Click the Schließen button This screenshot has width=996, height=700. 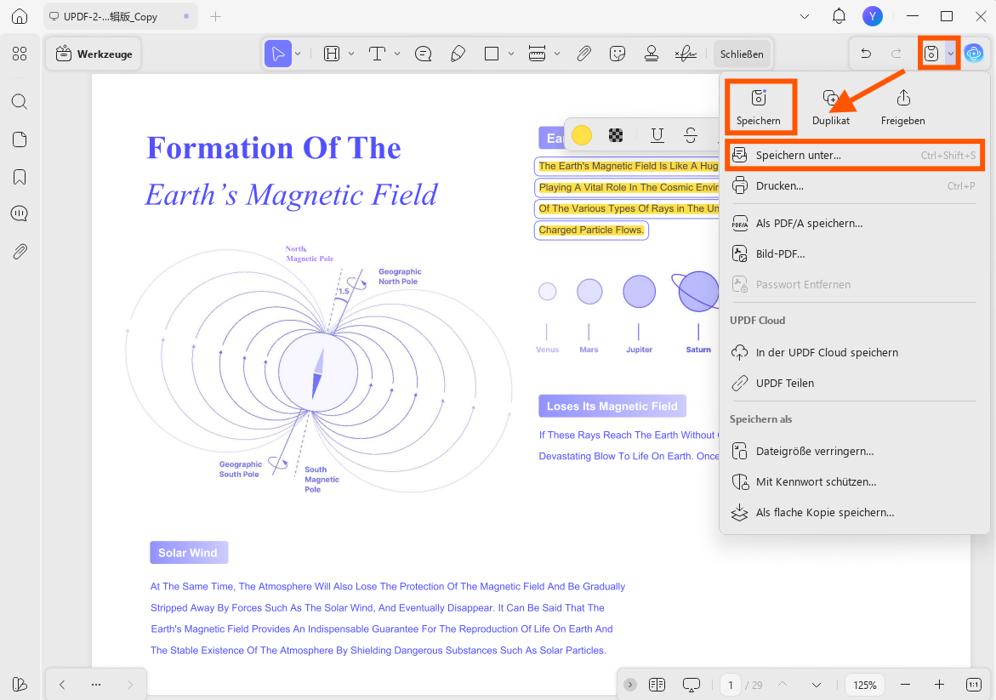(x=742, y=54)
